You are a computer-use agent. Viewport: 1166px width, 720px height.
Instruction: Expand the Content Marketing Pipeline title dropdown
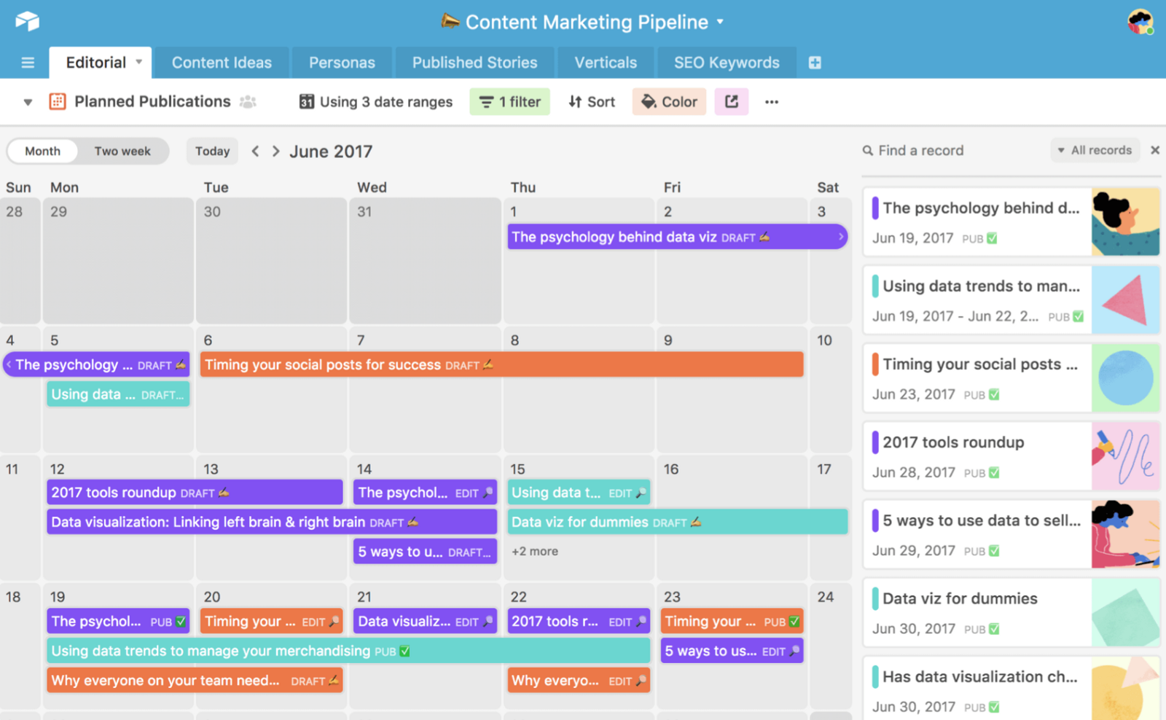720,22
